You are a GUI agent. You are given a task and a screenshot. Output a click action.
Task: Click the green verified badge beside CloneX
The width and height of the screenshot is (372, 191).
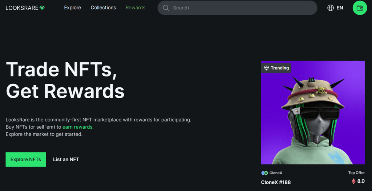pos(266,173)
